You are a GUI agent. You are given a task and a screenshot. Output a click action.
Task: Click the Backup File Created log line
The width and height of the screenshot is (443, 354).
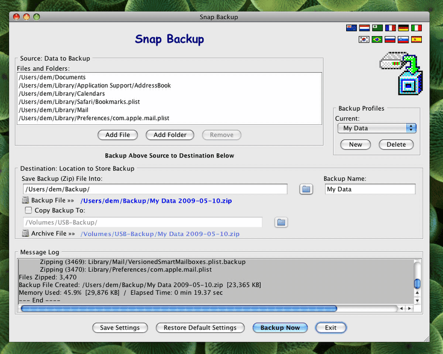click(140, 285)
